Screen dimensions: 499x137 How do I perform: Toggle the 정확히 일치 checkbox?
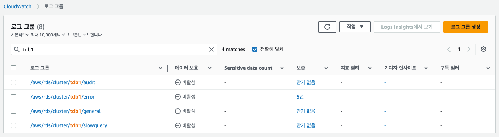[255, 49]
